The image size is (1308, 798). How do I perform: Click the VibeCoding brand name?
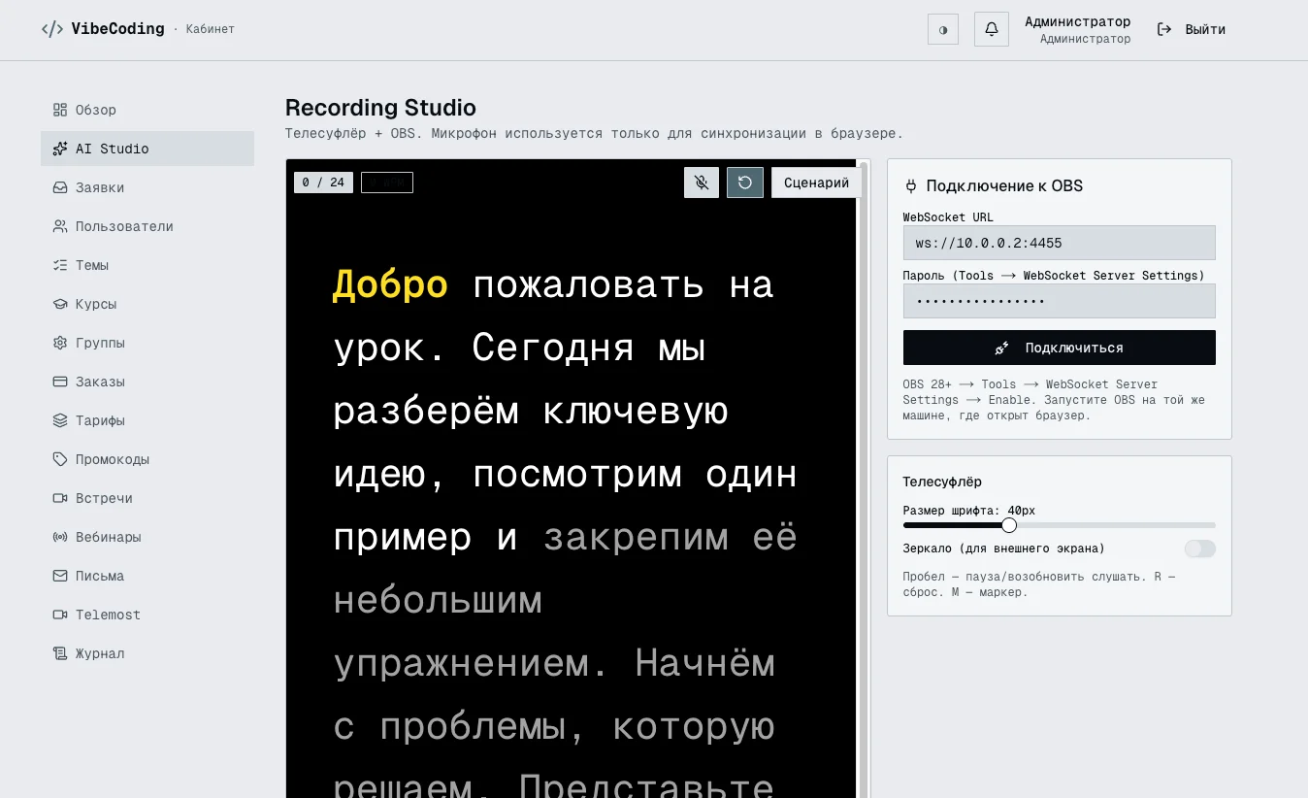pos(117,29)
